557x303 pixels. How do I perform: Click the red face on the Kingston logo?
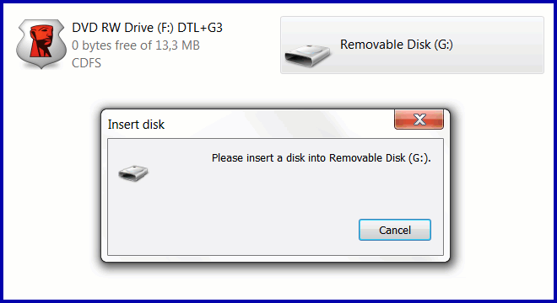(x=41, y=40)
